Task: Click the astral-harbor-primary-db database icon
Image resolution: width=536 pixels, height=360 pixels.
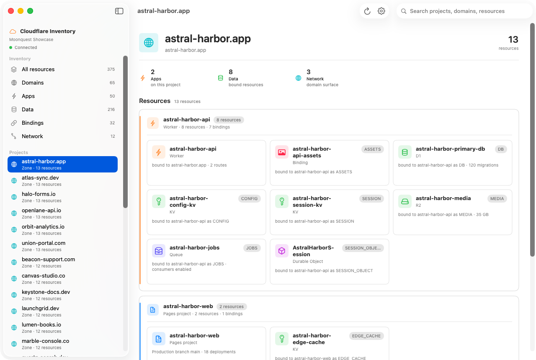Action: pos(405,152)
